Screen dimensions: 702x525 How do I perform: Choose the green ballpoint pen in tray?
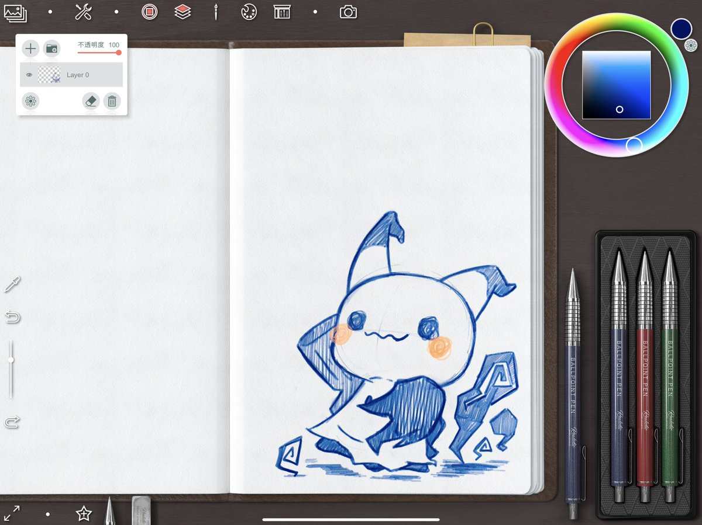coord(670,377)
